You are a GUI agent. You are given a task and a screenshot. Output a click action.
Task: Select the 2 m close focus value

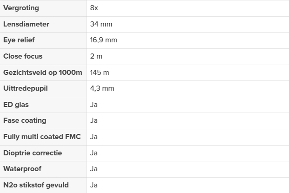(96, 56)
